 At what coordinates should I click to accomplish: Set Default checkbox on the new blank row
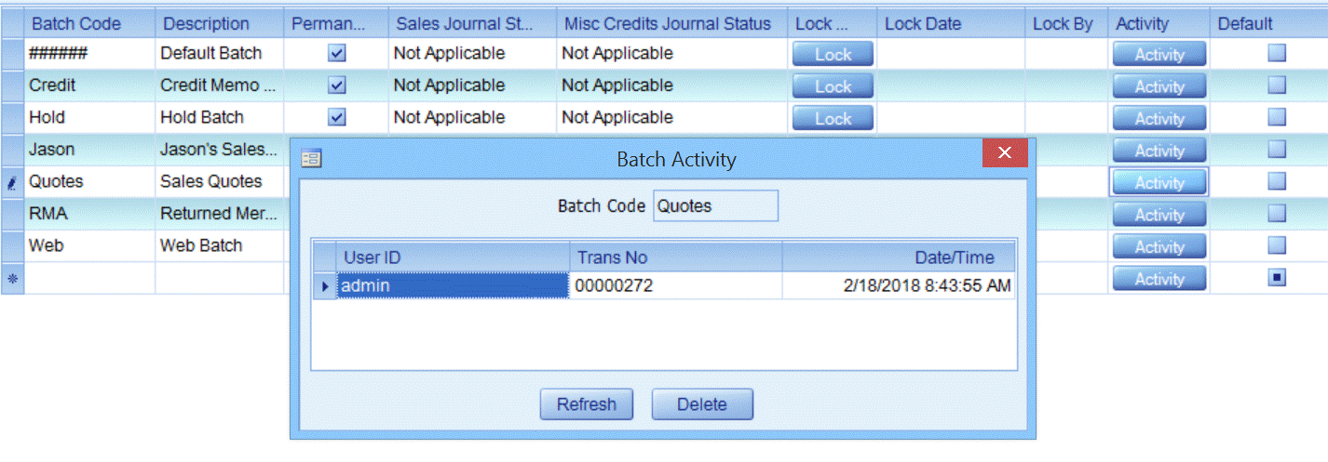click(x=1277, y=278)
